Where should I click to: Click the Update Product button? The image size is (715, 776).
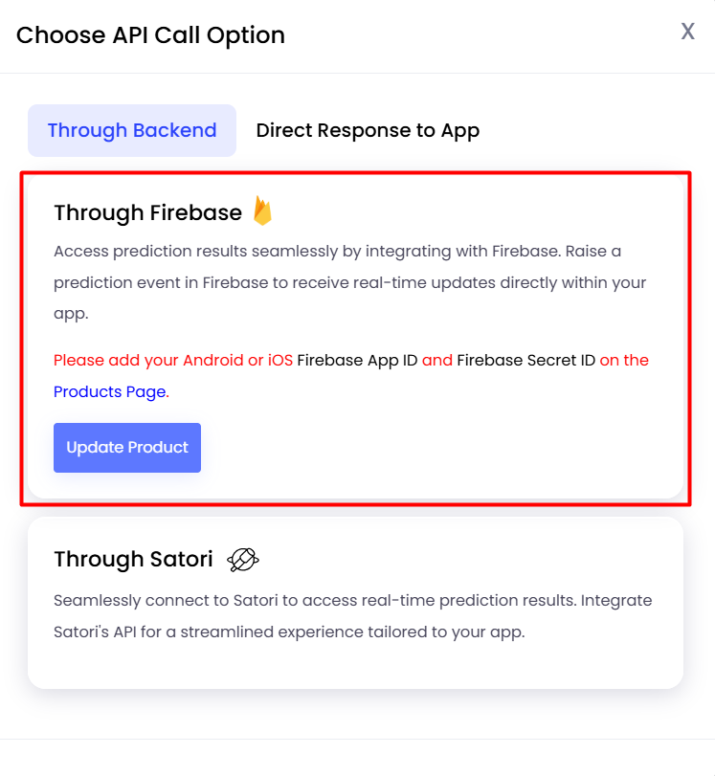point(127,448)
